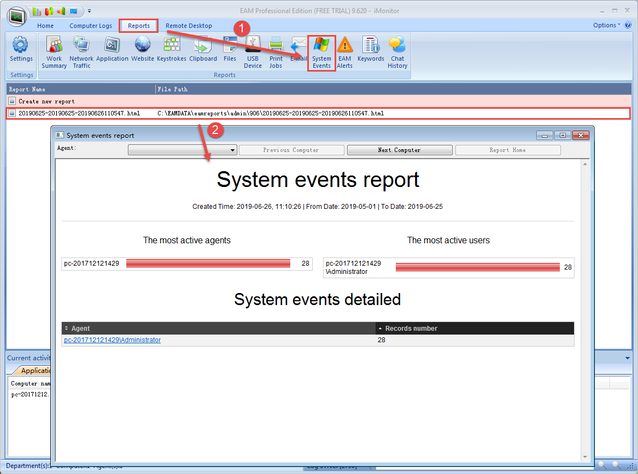Sort by the Records number column header
This screenshot has height=474, width=638.
(x=475, y=328)
